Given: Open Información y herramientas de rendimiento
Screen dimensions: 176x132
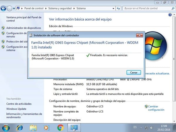Looking at the screenshot, I should click(24, 116).
